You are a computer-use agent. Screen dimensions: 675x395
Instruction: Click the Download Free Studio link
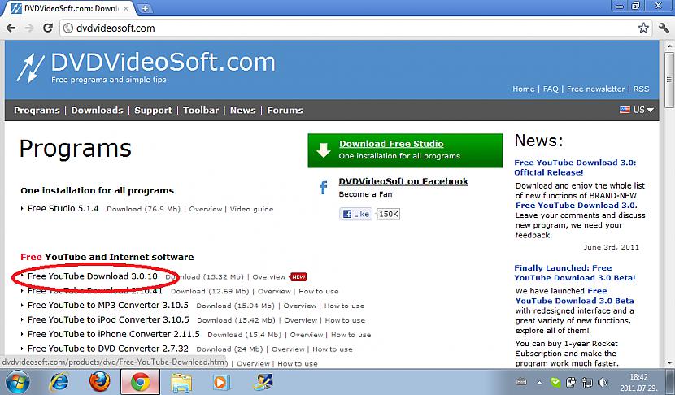[391, 144]
